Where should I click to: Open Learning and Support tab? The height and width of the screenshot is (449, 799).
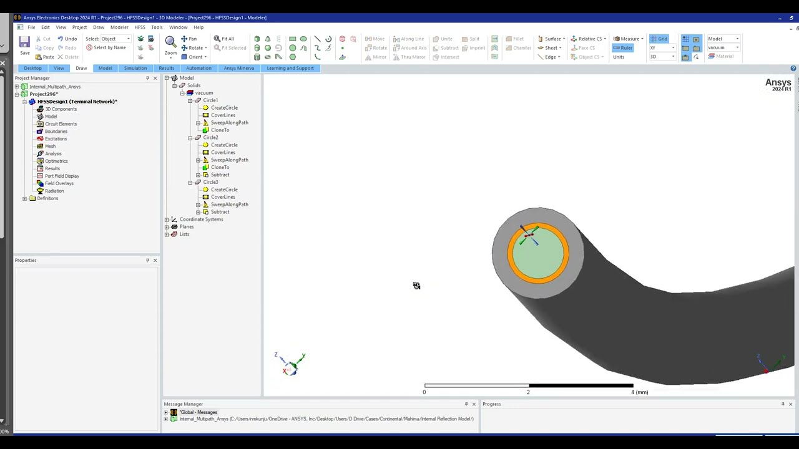point(290,68)
